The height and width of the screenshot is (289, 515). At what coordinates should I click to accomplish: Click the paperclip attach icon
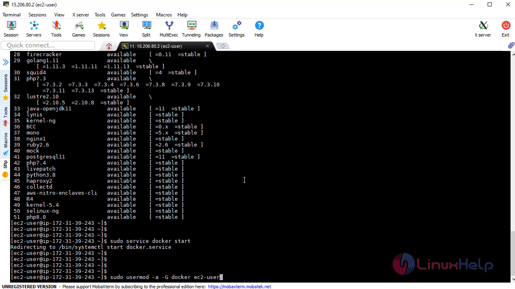(x=511, y=45)
